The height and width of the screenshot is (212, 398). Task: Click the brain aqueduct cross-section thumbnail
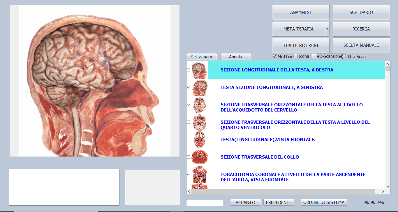pyautogui.click(x=200, y=105)
